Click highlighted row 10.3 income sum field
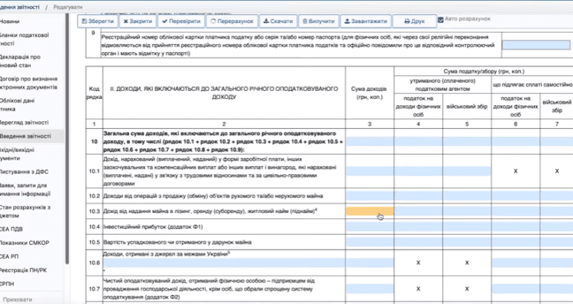Viewport: 573px width, 304px height. point(369,212)
